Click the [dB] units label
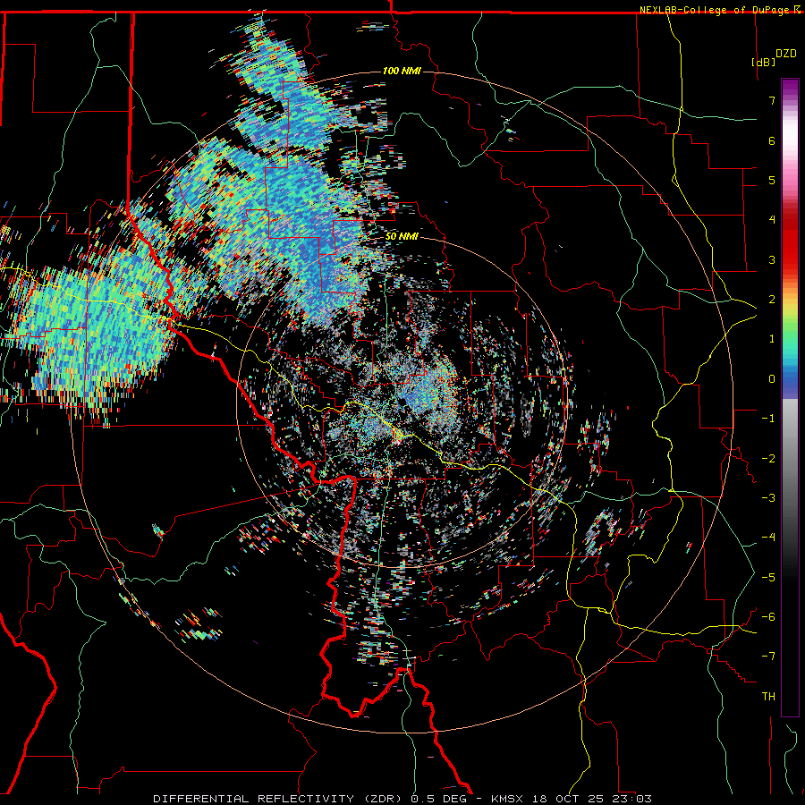This screenshot has width=805, height=805. point(763,62)
